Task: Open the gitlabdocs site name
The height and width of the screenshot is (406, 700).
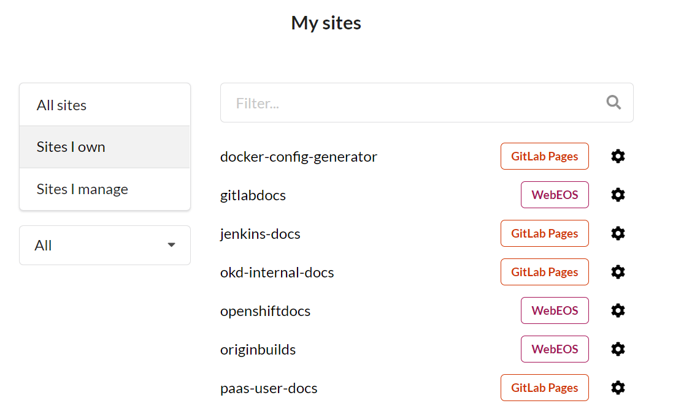Action: coord(253,195)
